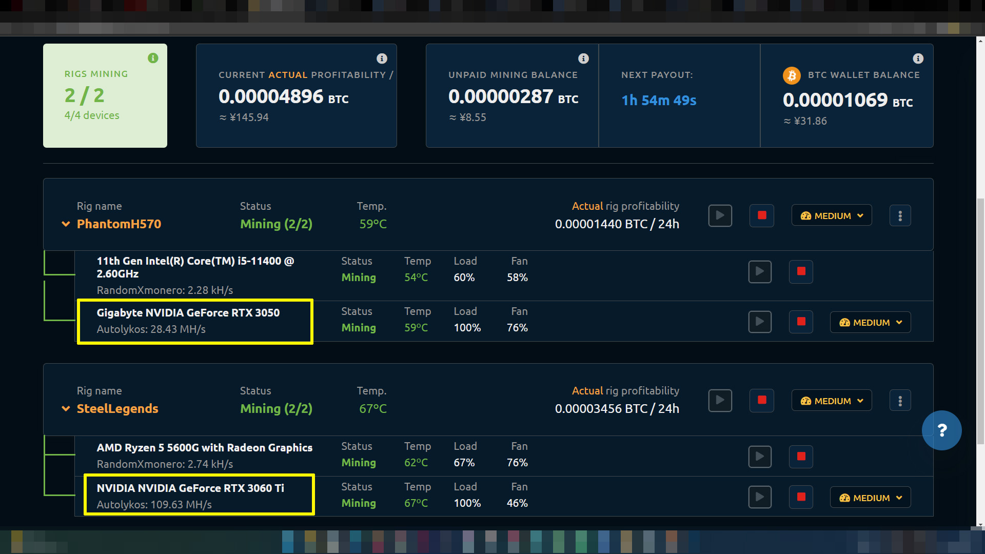Open the blue question mark help bubble
Viewport: 985px width, 554px height.
point(941,430)
